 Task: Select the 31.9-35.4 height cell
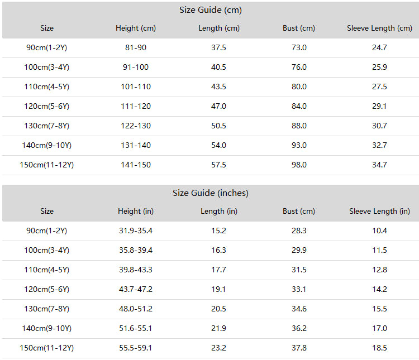(136, 231)
